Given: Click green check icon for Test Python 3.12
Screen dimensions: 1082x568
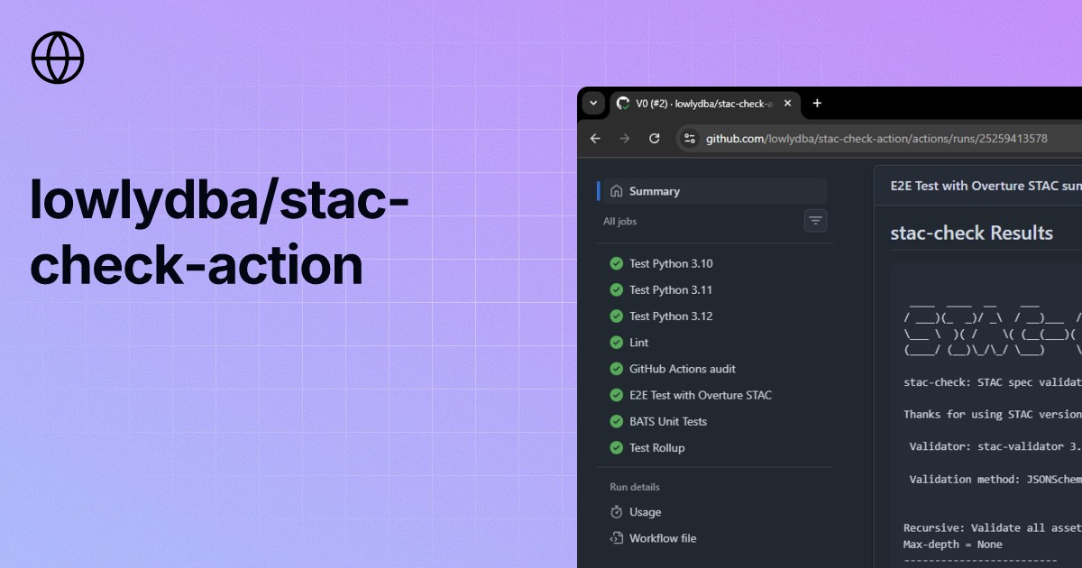Looking at the screenshot, I should [x=617, y=316].
